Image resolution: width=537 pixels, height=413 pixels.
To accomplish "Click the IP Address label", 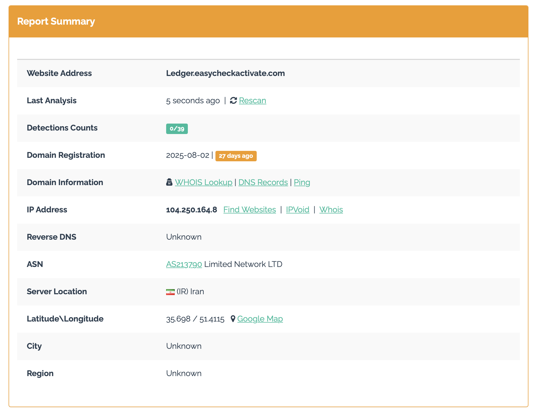I will [x=47, y=210].
